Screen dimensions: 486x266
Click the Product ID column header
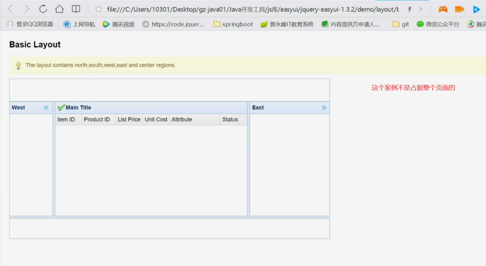pos(99,120)
